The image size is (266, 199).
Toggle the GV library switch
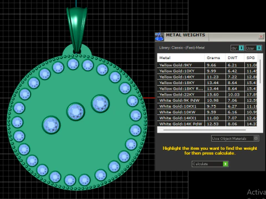click(x=237, y=48)
